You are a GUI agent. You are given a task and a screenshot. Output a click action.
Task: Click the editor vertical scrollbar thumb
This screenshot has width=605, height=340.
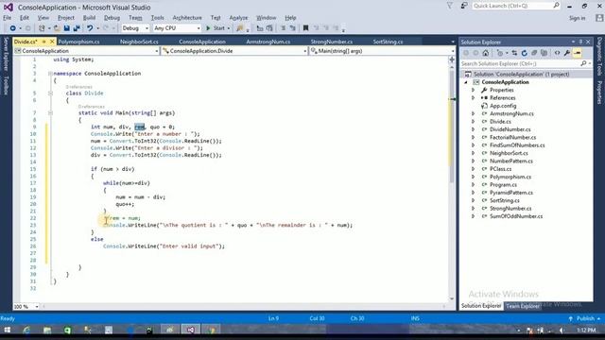(452, 126)
